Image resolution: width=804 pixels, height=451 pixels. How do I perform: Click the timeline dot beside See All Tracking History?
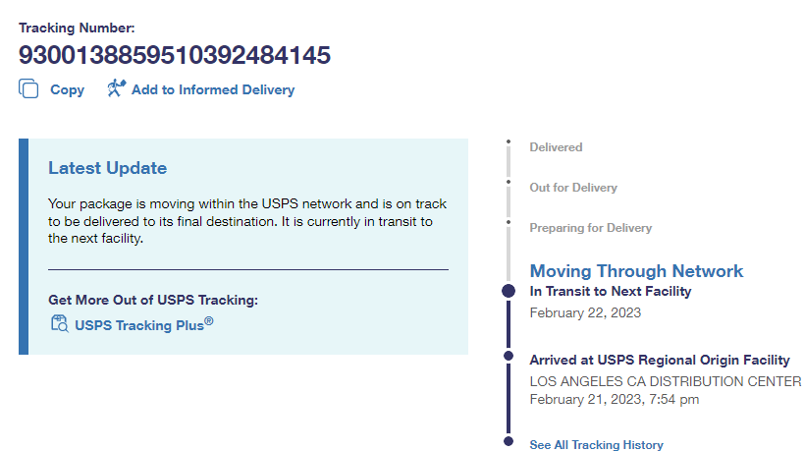click(x=509, y=442)
